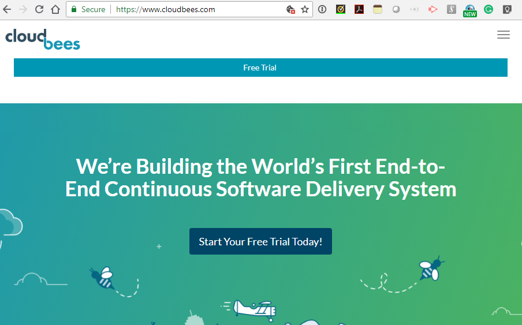Open the 1Password circle extension icon
Image resolution: width=522 pixels, height=325 pixels.
tap(322, 9)
